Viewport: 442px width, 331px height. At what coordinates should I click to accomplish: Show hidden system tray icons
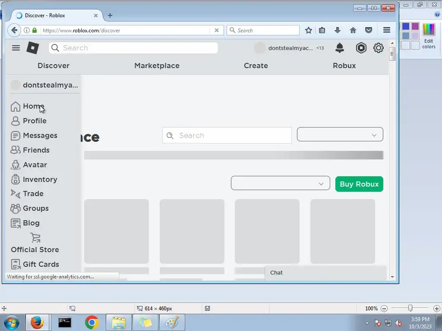[367, 323]
